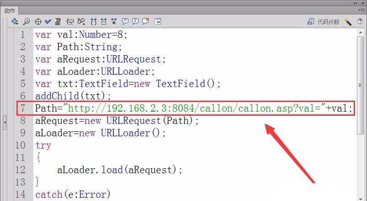Click code line 'var aLoader:URLLoader;'
Image resolution: width=367 pixels, height=201 pixels.
(x=95, y=72)
